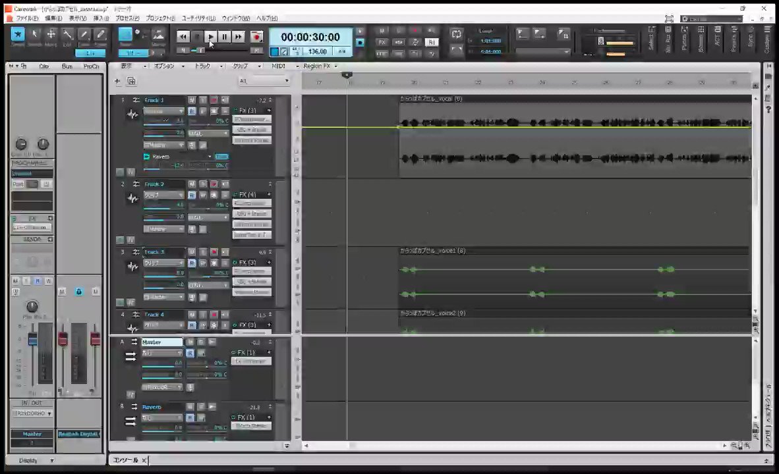
Task: Open Track 1 Reverb send dropdown
Action: [x=210, y=157]
